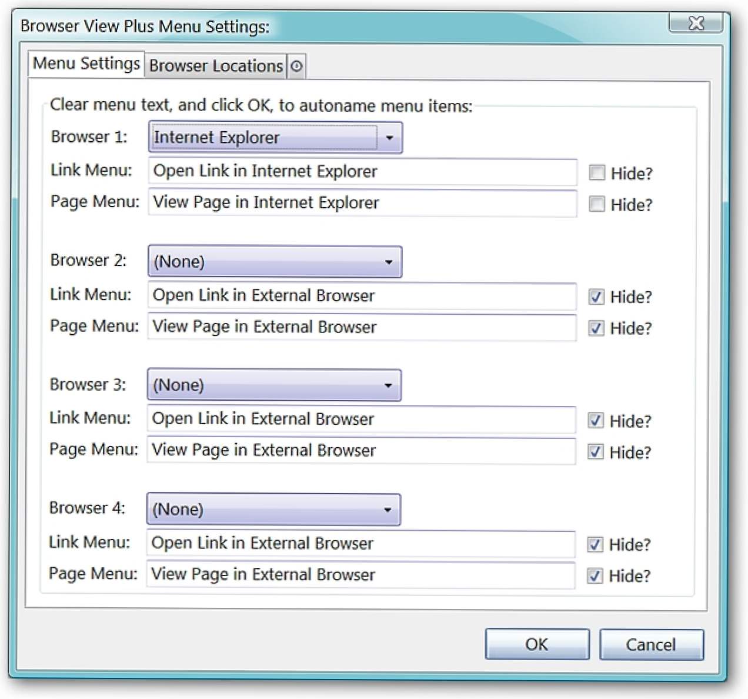Click the OK button
This screenshot has width=748, height=699.
[x=537, y=644]
